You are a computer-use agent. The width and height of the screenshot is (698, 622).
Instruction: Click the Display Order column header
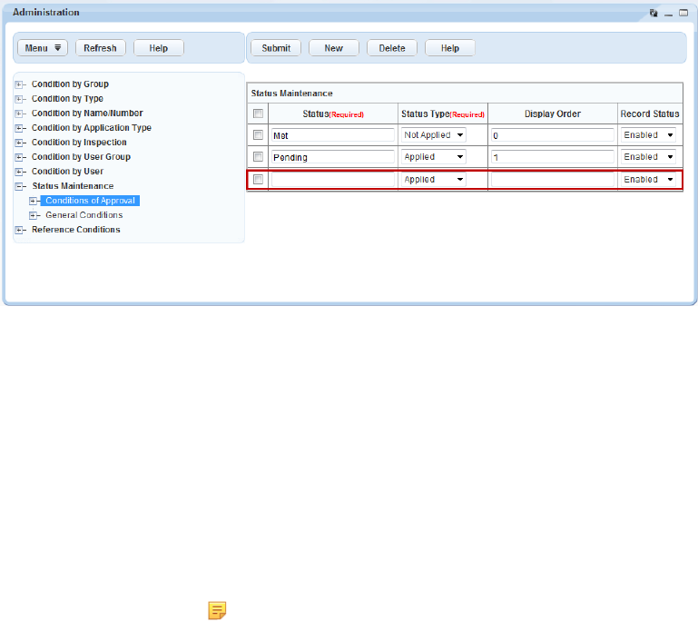[x=553, y=114]
